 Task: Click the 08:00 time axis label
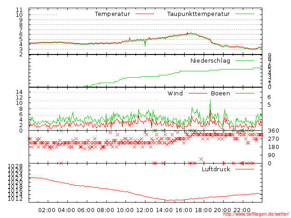click(x=105, y=210)
